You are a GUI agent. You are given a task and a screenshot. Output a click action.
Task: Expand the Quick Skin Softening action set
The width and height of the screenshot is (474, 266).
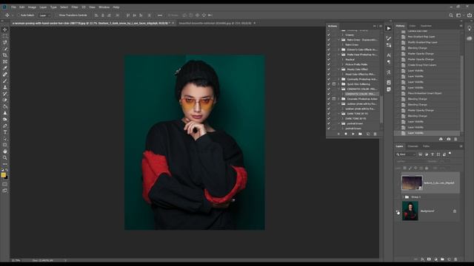[339, 84]
